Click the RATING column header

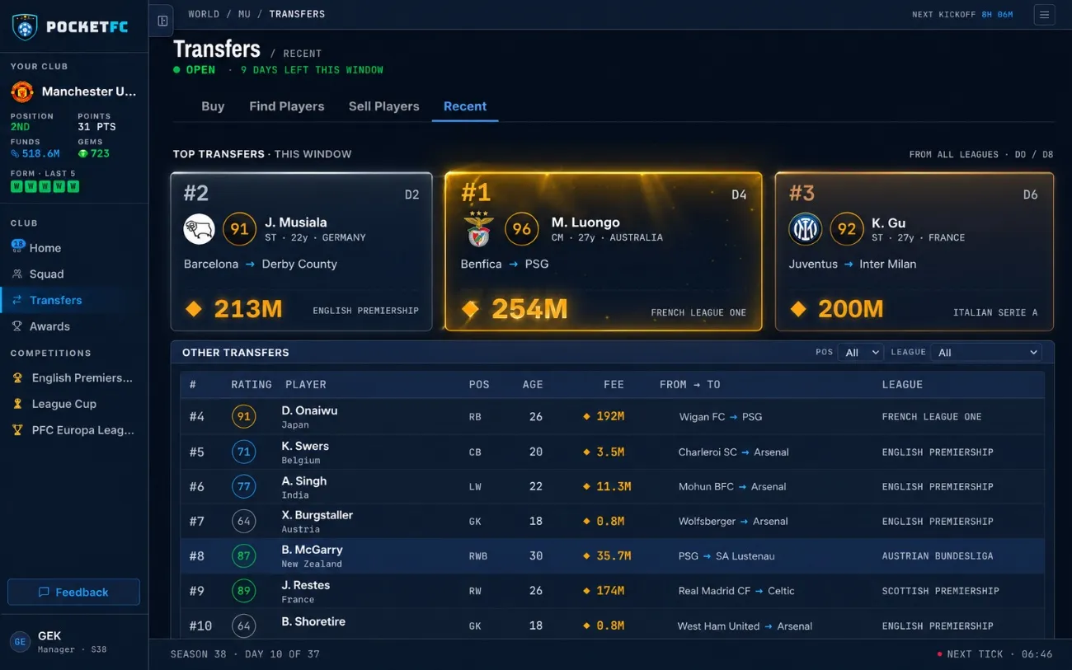pos(252,384)
